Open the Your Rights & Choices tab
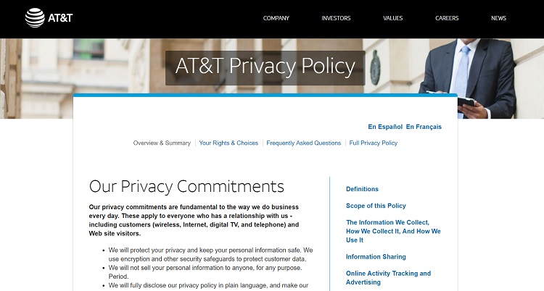This screenshot has height=291, width=544. tap(228, 143)
